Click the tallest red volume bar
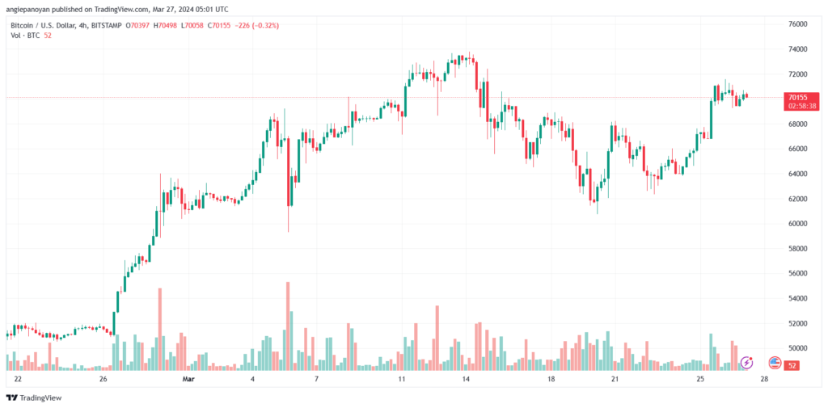This screenshot has width=828, height=408. (288, 326)
